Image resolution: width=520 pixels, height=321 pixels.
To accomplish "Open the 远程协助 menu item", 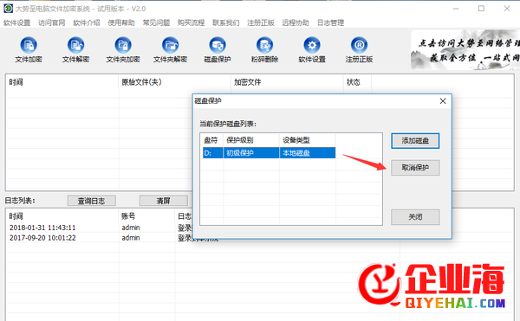I will [x=296, y=22].
